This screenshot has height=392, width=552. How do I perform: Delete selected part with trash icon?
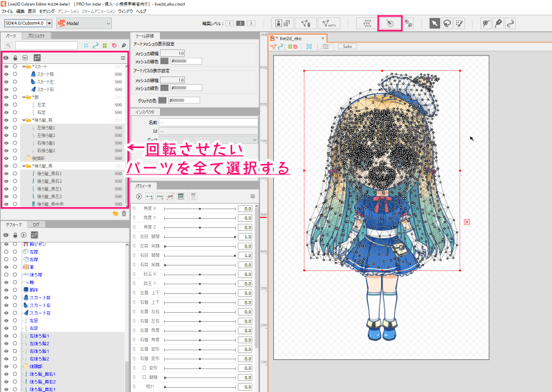pyautogui.click(x=124, y=213)
